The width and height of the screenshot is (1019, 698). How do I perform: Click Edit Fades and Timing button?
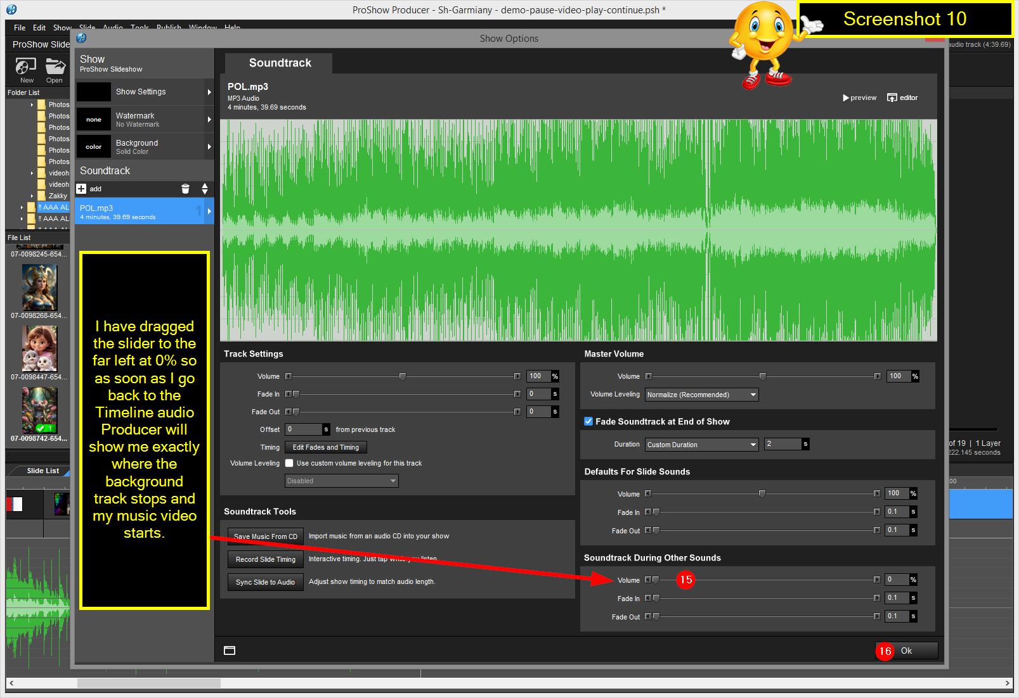pyautogui.click(x=326, y=447)
